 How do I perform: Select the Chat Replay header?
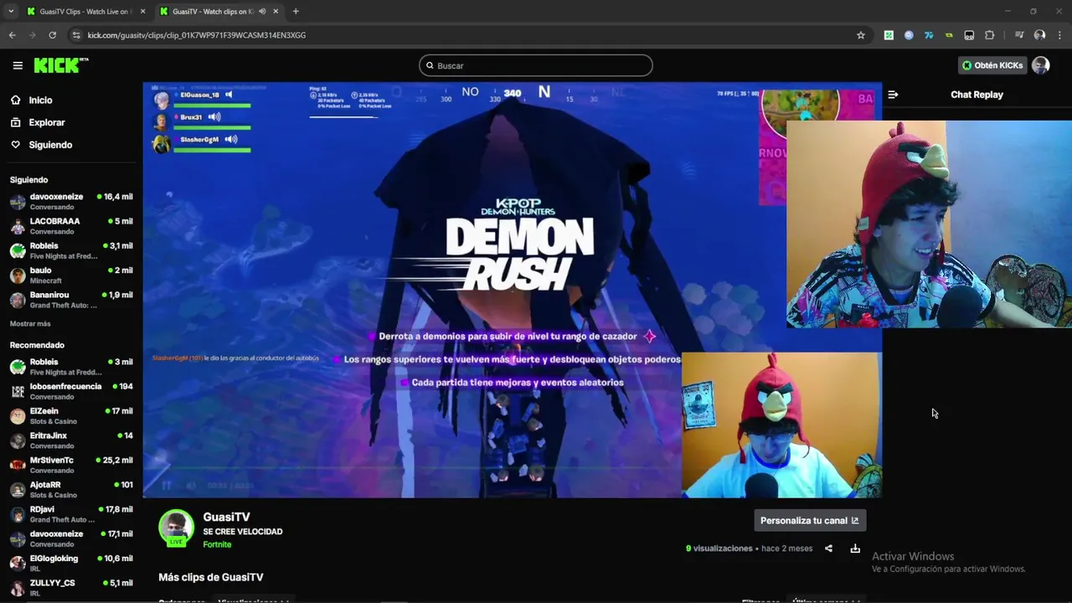click(x=977, y=95)
